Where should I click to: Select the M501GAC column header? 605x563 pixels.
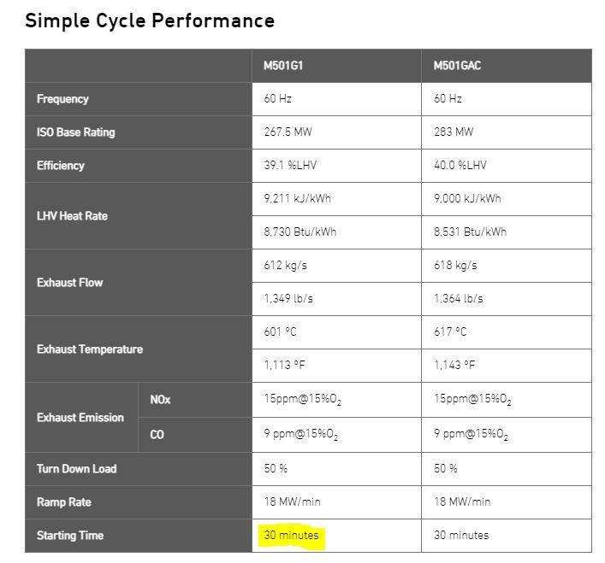(x=507, y=66)
